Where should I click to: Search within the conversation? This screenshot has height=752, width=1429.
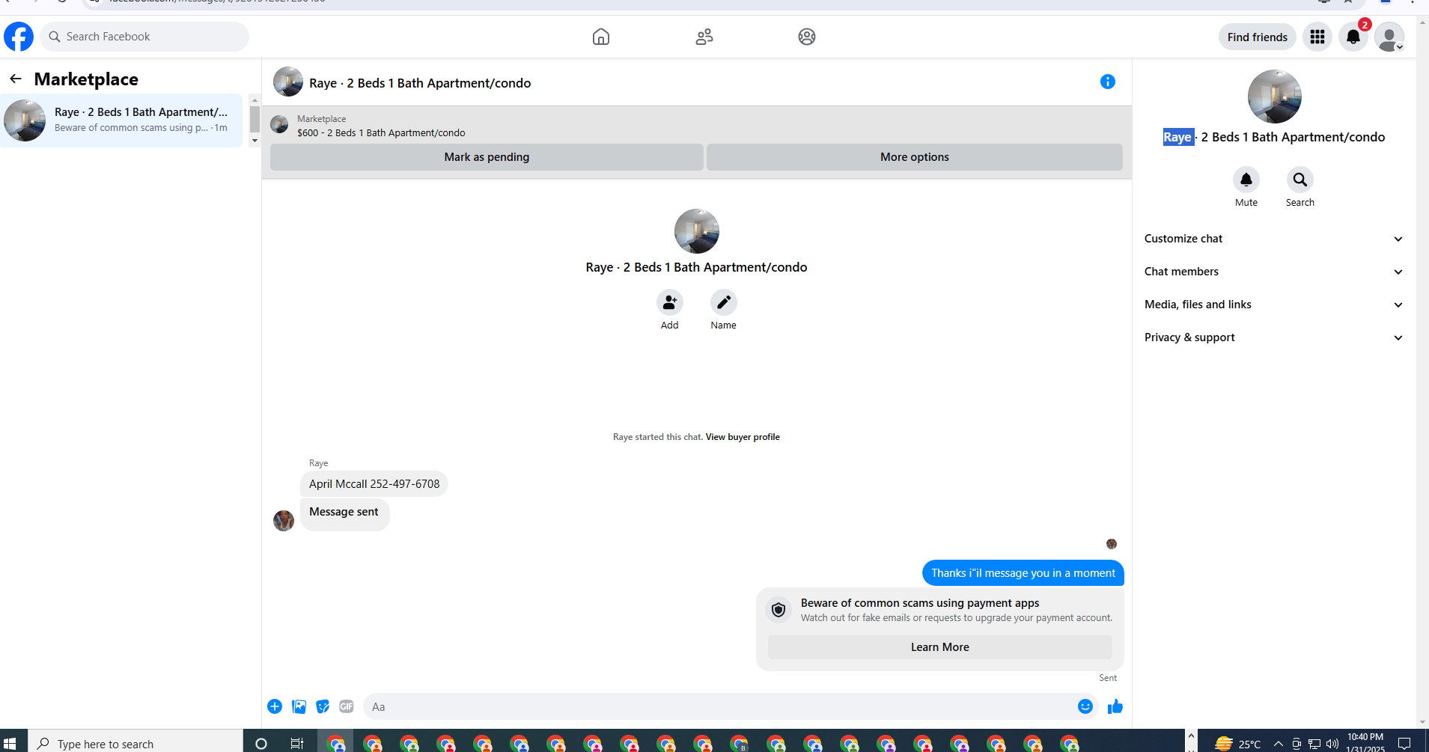tap(1300, 180)
